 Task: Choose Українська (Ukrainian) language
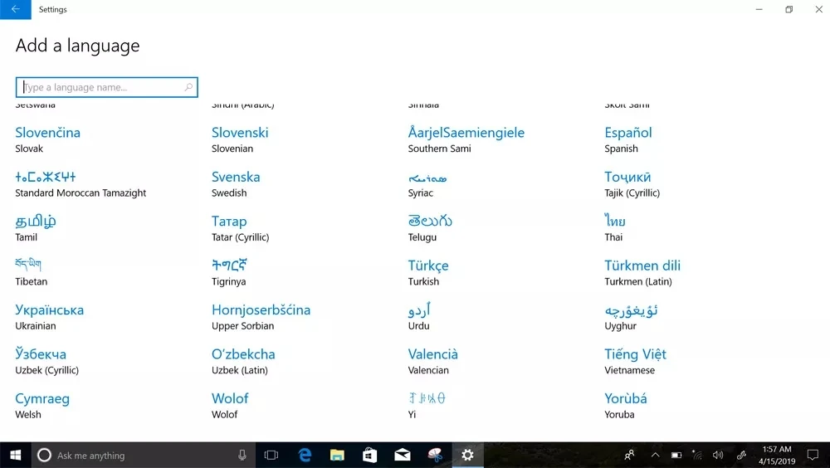pos(49,317)
